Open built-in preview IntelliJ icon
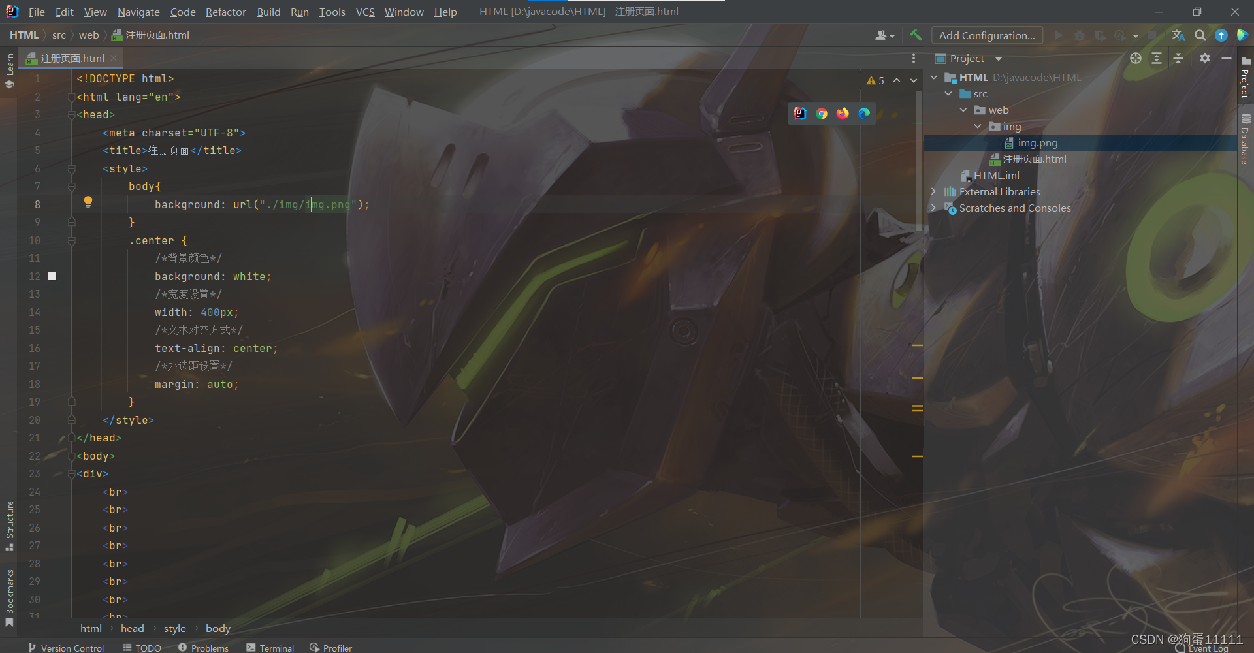 pos(800,114)
